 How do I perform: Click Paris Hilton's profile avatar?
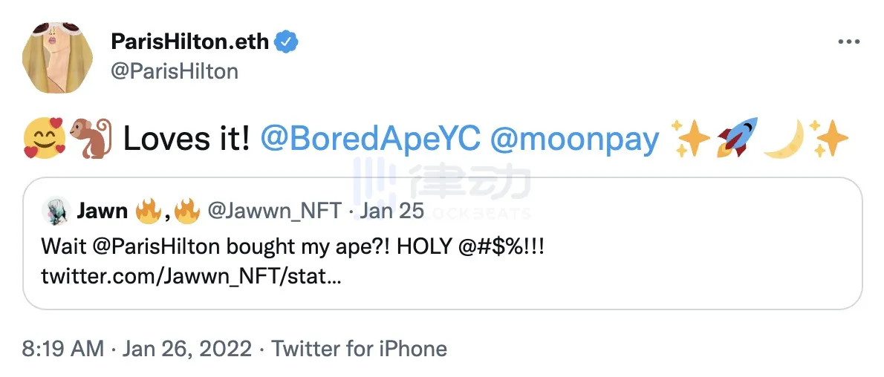[52, 59]
